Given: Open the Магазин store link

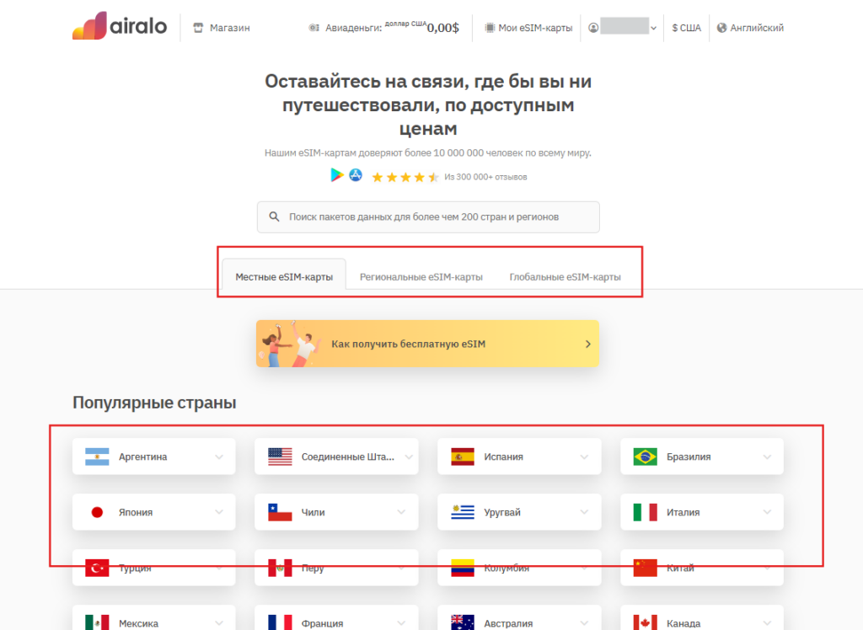Looking at the screenshot, I should [x=222, y=28].
